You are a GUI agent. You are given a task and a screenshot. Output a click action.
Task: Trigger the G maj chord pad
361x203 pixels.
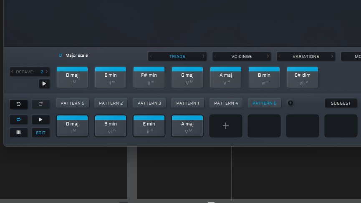187,77
